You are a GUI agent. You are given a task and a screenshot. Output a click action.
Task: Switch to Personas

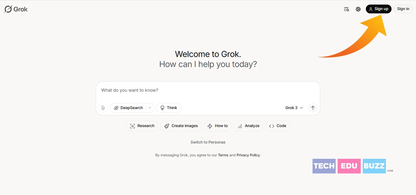[208, 142]
